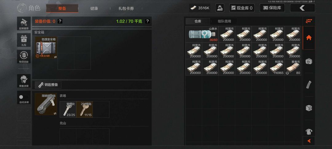Collapse the warehouse sidebar with the orange arrow
This screenshot has height=149, width=332.
(309, 141)
